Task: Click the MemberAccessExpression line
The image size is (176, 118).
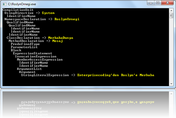Action: pyautogui.click(x=40, y=59)
